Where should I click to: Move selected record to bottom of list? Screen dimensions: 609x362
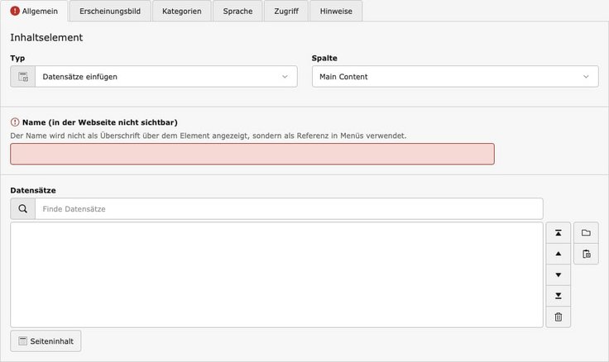558,295
